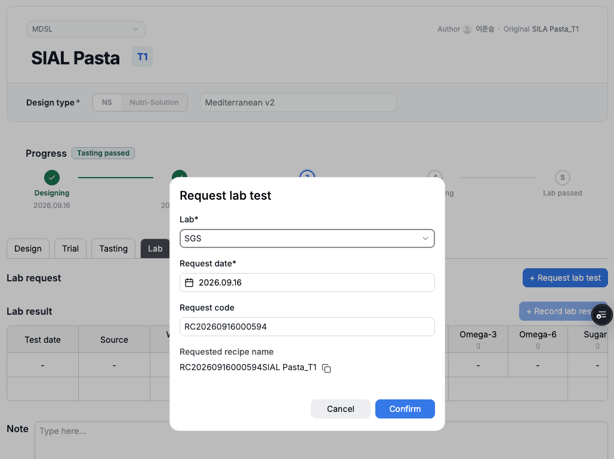This screenshot has width=614, height=459.
Task: Confirm the lab test request
Action: (x=405, y=409)
